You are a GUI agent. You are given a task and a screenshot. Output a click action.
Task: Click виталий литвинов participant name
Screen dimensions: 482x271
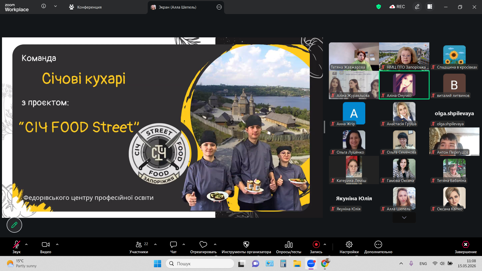click(453, 96)
